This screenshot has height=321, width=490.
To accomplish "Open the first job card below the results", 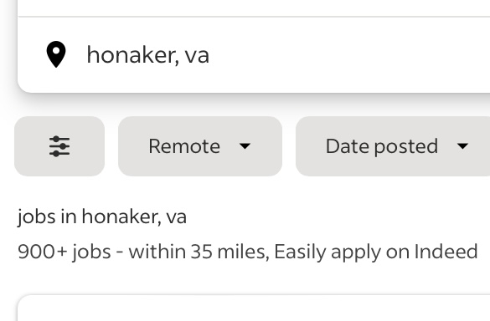I will click(254, 308).
